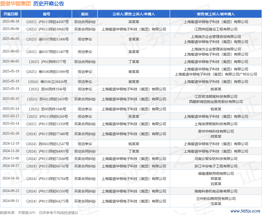
Task: Click the 爱谱华顿集团 title text
Action: pyautogui.click(x=15, y=4)
